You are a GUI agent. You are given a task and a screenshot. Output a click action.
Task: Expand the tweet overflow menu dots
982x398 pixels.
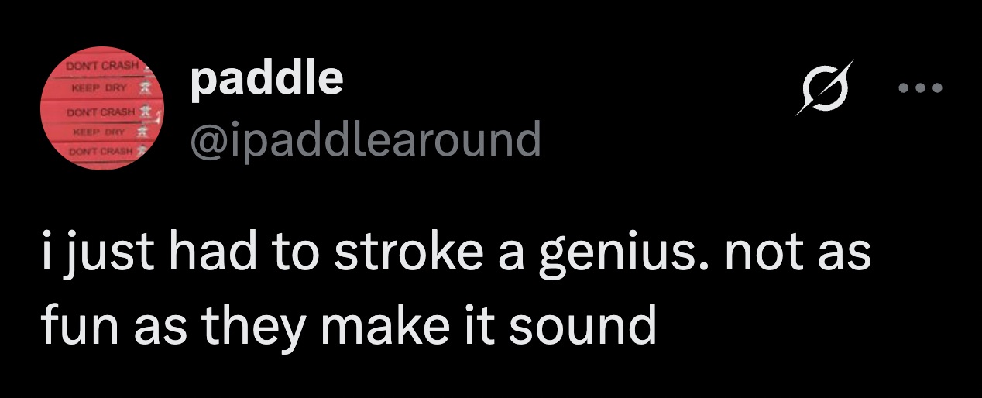pyautogui.click(x=921, y=87)
